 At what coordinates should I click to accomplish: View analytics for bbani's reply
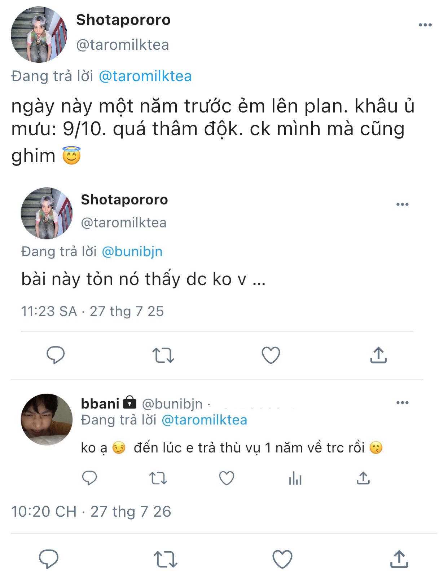[x=295, y=478]
